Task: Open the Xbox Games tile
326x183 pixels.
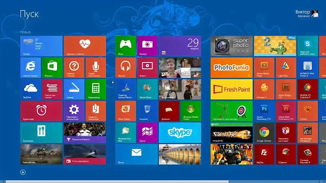Action: [x=125, y=45]
